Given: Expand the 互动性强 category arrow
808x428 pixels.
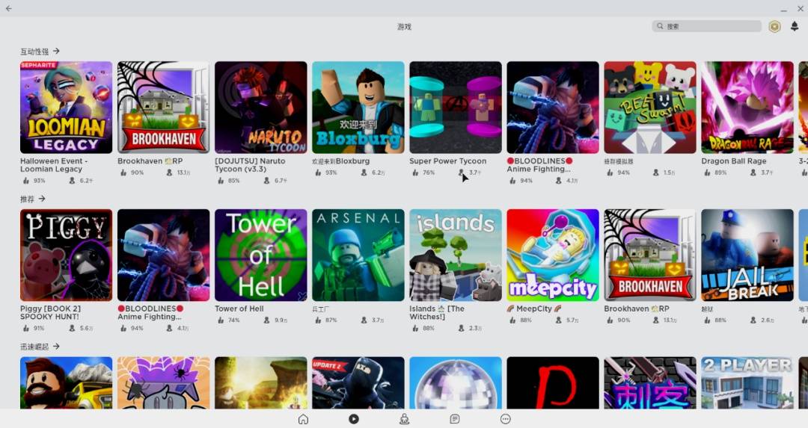Looking at the screenshot, I should pyautogui.click(x=56, y=51).
